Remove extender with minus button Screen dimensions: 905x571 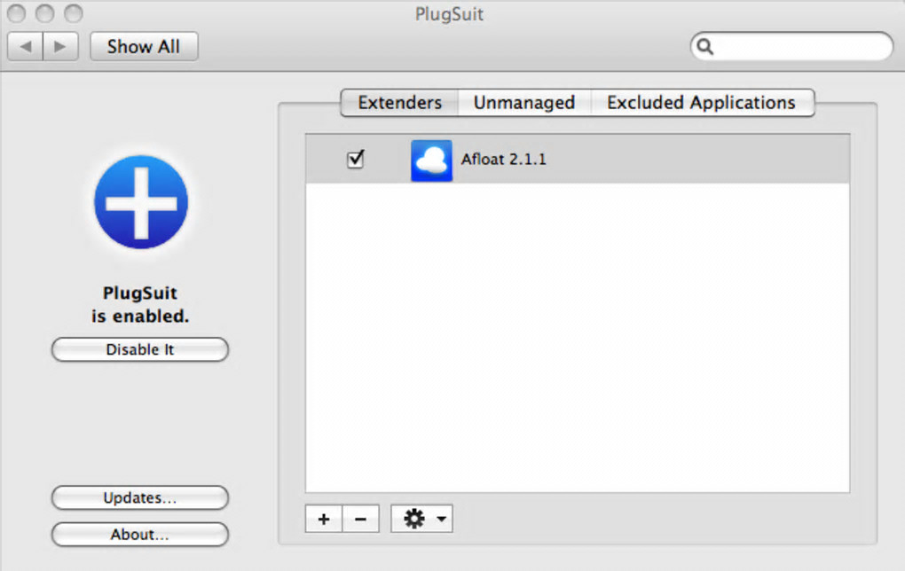pos(361,519)
